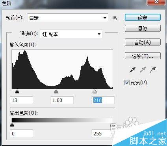Image resolution: width=167 pixels, height=146 pixels.
Task: Click the input shadow field showing 13
Action: point(22,100)
